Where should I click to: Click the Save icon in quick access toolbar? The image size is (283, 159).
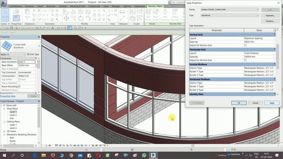[x=11, y=28]
